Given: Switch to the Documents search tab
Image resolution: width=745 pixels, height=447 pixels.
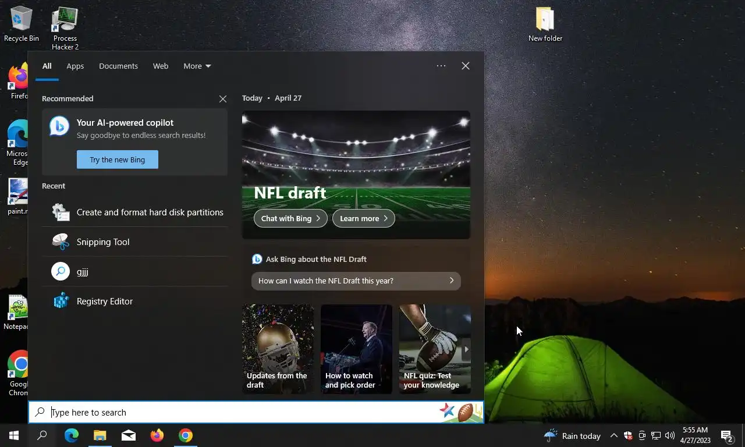Looking at the screenshot, I should coord(118,66).
